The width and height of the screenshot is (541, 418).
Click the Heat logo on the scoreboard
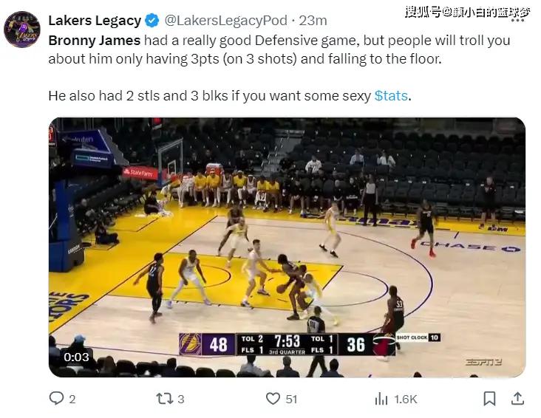pyautogui.click(x=383, y=344)
